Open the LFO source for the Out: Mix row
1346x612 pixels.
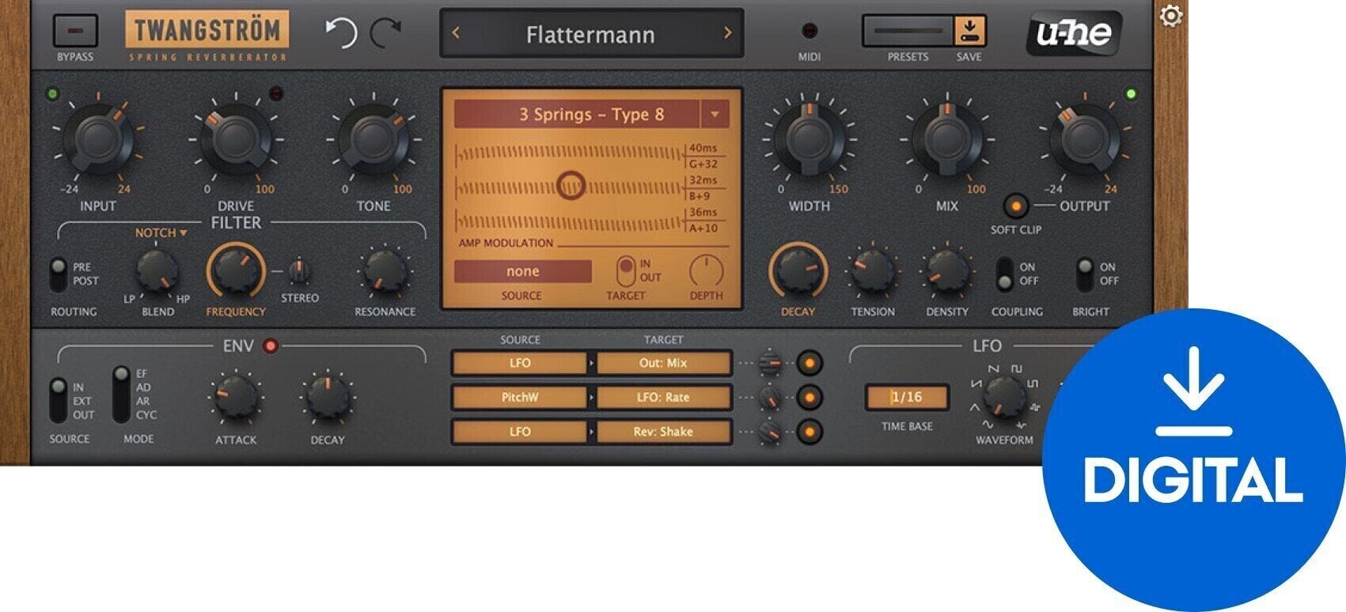tap(520, 363)
